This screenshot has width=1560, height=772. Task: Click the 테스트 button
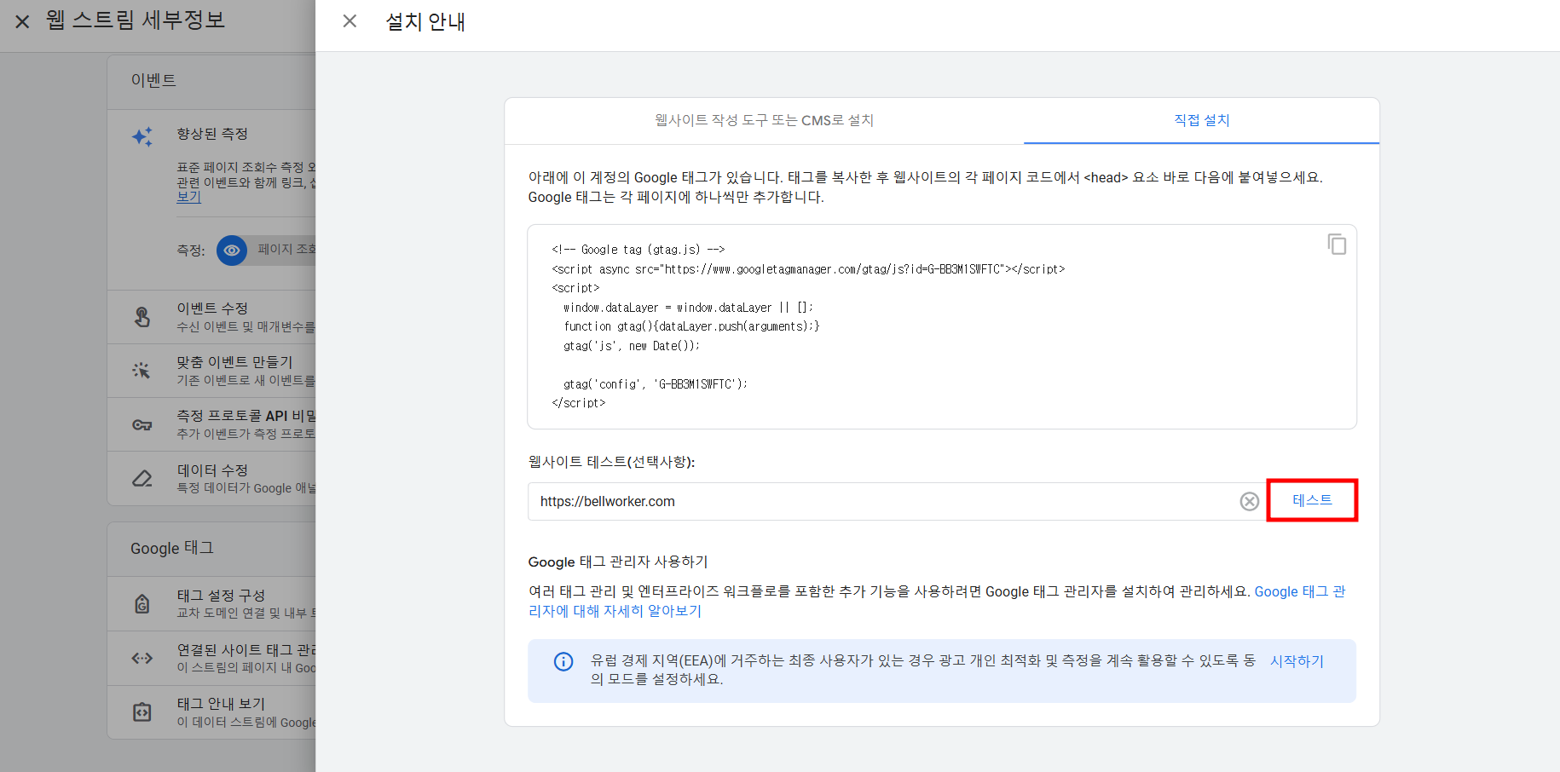click(x=1312, y=500)
